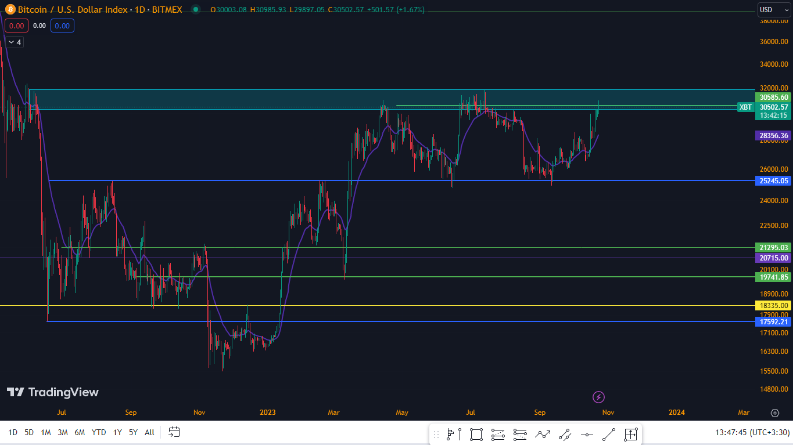Click the 2024 label on time axis
Viewport: 793px width, 445px height.
coord(676,413)
